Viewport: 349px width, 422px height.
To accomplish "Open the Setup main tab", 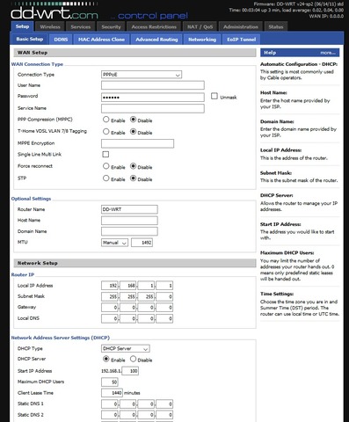I will point(22,26).
